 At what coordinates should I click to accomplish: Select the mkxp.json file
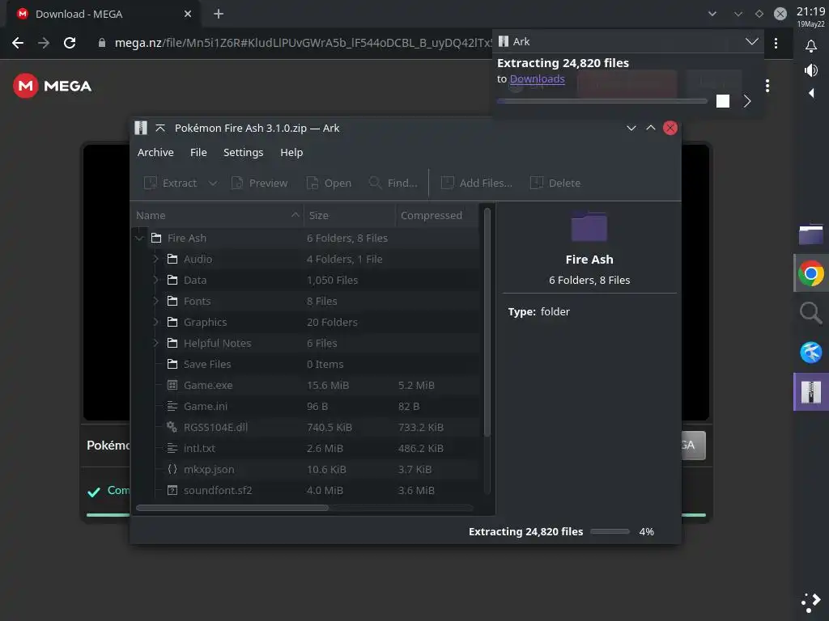tap(305, 470)
